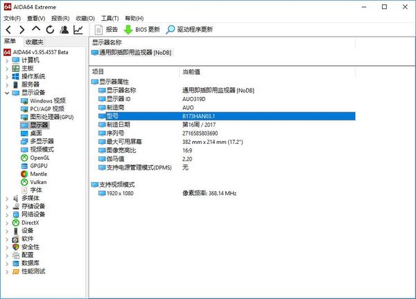Click the Vulkan tree icon
This screenshot has height=299, width=416.
24,182
